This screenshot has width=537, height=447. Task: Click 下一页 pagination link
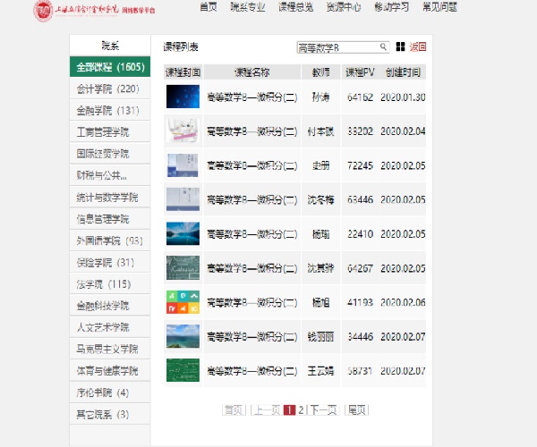coord(323,410)
